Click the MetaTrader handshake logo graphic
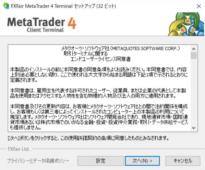Screen dimensions: 205x170 point(186,24)
